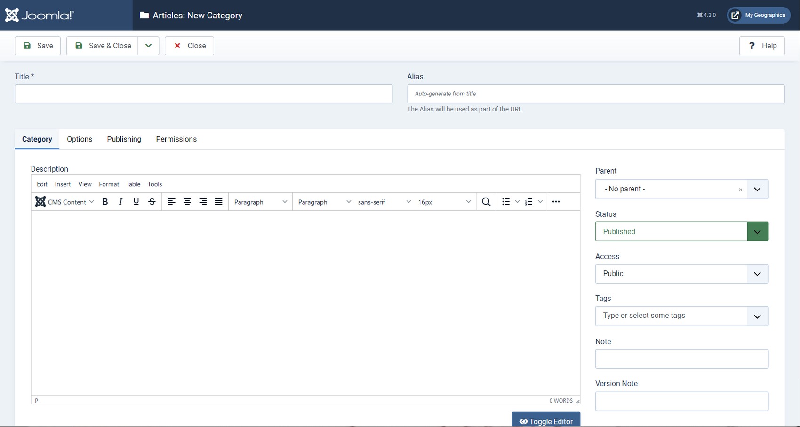Click the Joomla! logo
The image size is (800, 427).
click(x=40, y=15)
